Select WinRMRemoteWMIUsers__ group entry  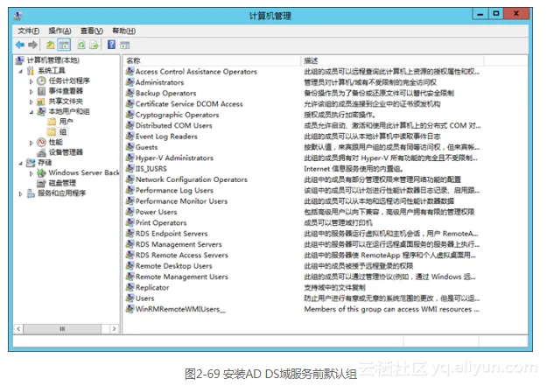point(180,309)
